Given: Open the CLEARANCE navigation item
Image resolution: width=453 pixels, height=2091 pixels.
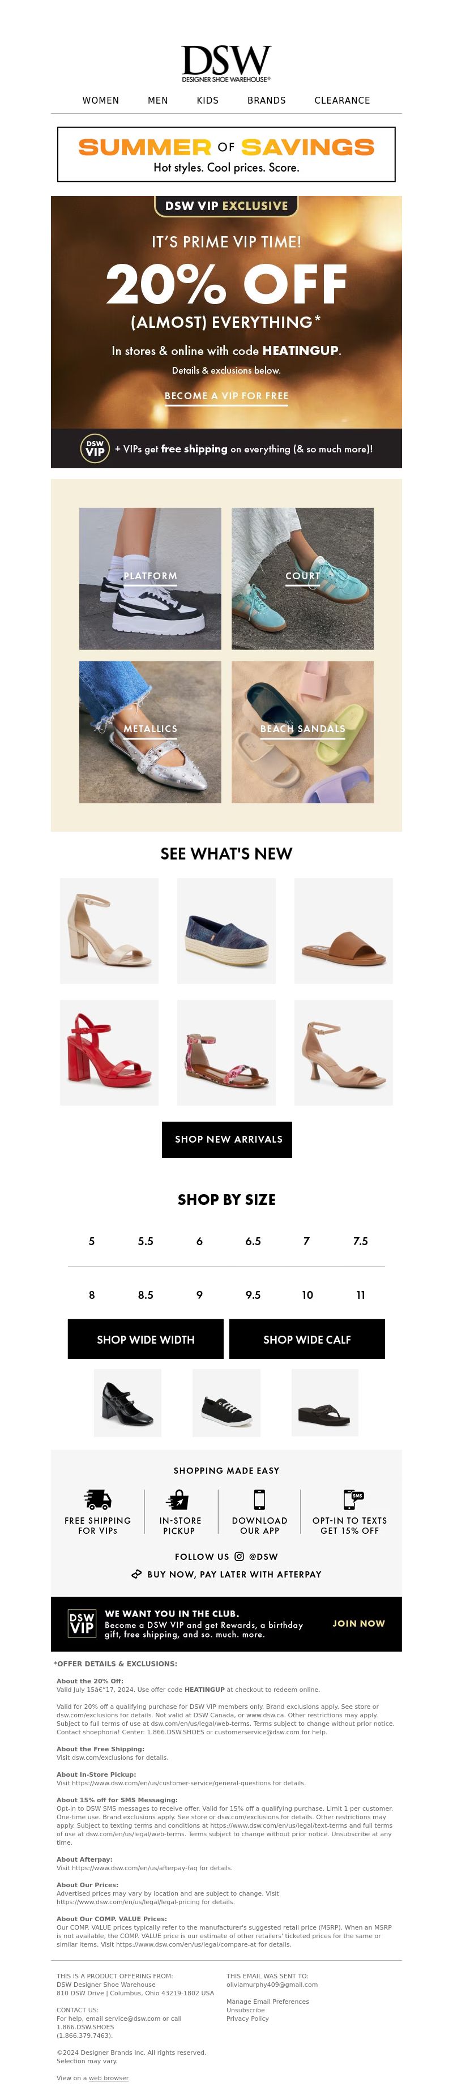Looking at the screenshot, I should [342, 101].
